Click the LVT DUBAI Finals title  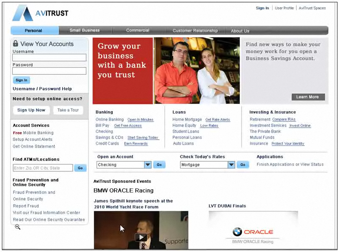click(x=227, y=206)
